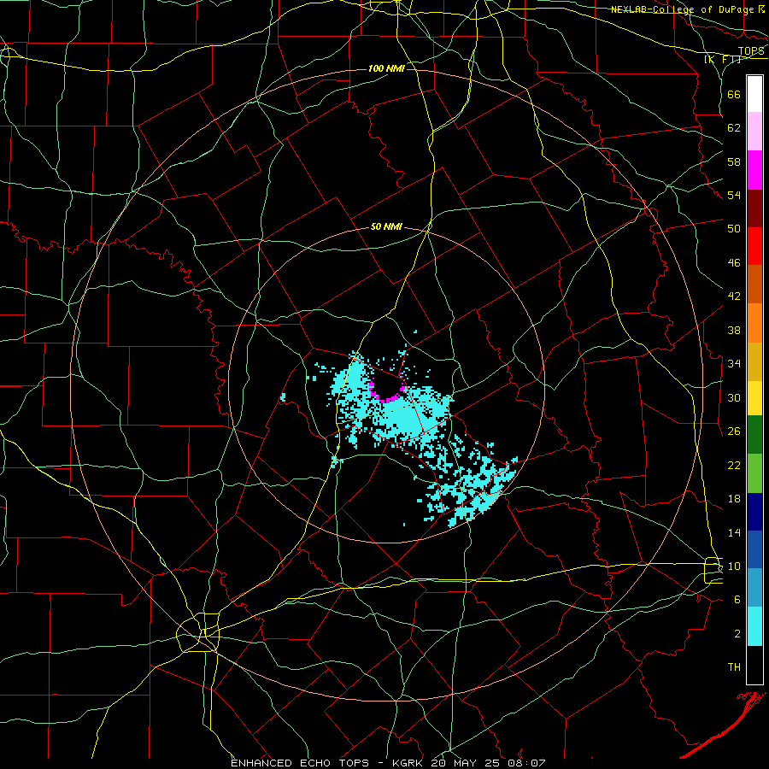Click legend value "50"
The image size is (769, 769).
coord(734,228)
